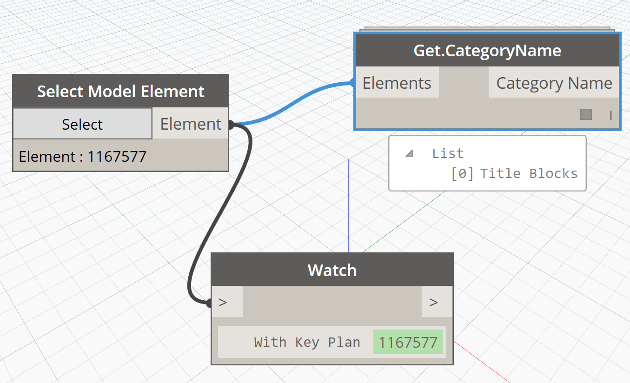
Task: Click the Element : 1167577 selection text
Action: (83, 156)
